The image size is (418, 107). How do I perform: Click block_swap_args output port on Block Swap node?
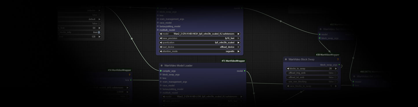coord(339,65)
